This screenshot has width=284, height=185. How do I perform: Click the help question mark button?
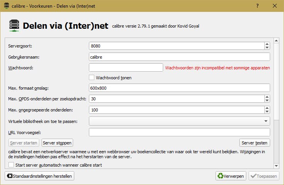coord(257,6)
